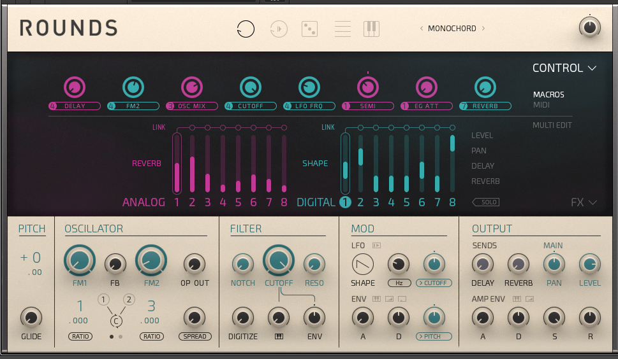Select the MACROS tab
Image resolution: width=618 pixels, height=359 pixels.
(548, 95)
